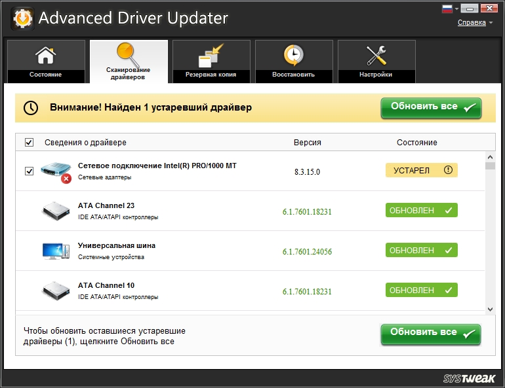
Task: Click the ATA Channel 23 drive icon
Action: pyautogui.click(x=56, y=211)
